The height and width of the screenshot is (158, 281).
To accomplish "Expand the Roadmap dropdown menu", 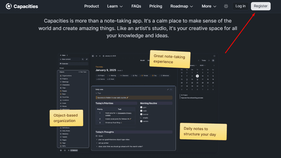I will click(181, 6).
